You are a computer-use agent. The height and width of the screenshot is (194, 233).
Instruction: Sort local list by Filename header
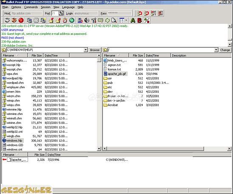[x=14, y=55]
